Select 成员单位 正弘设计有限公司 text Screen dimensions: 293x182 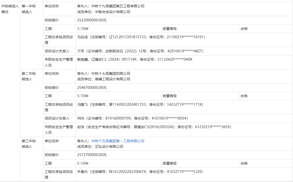100,147
